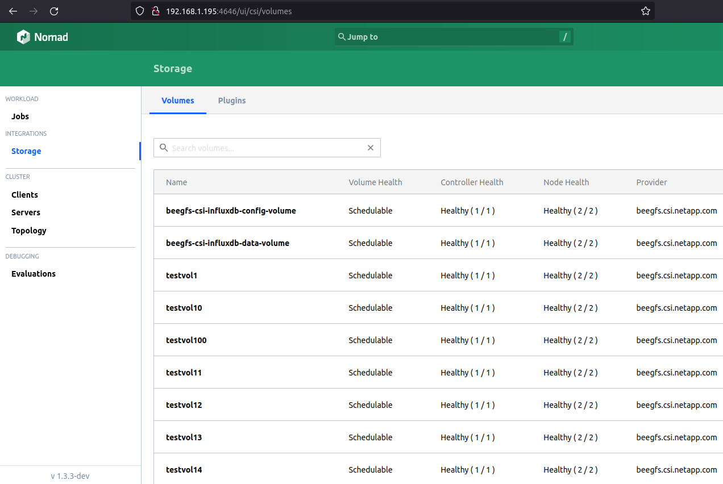Image resolution: width=723 pixels, height=484 pixels.
Task: Click the v 1.3.3-dev version label
Action: (x=70, y=476)
